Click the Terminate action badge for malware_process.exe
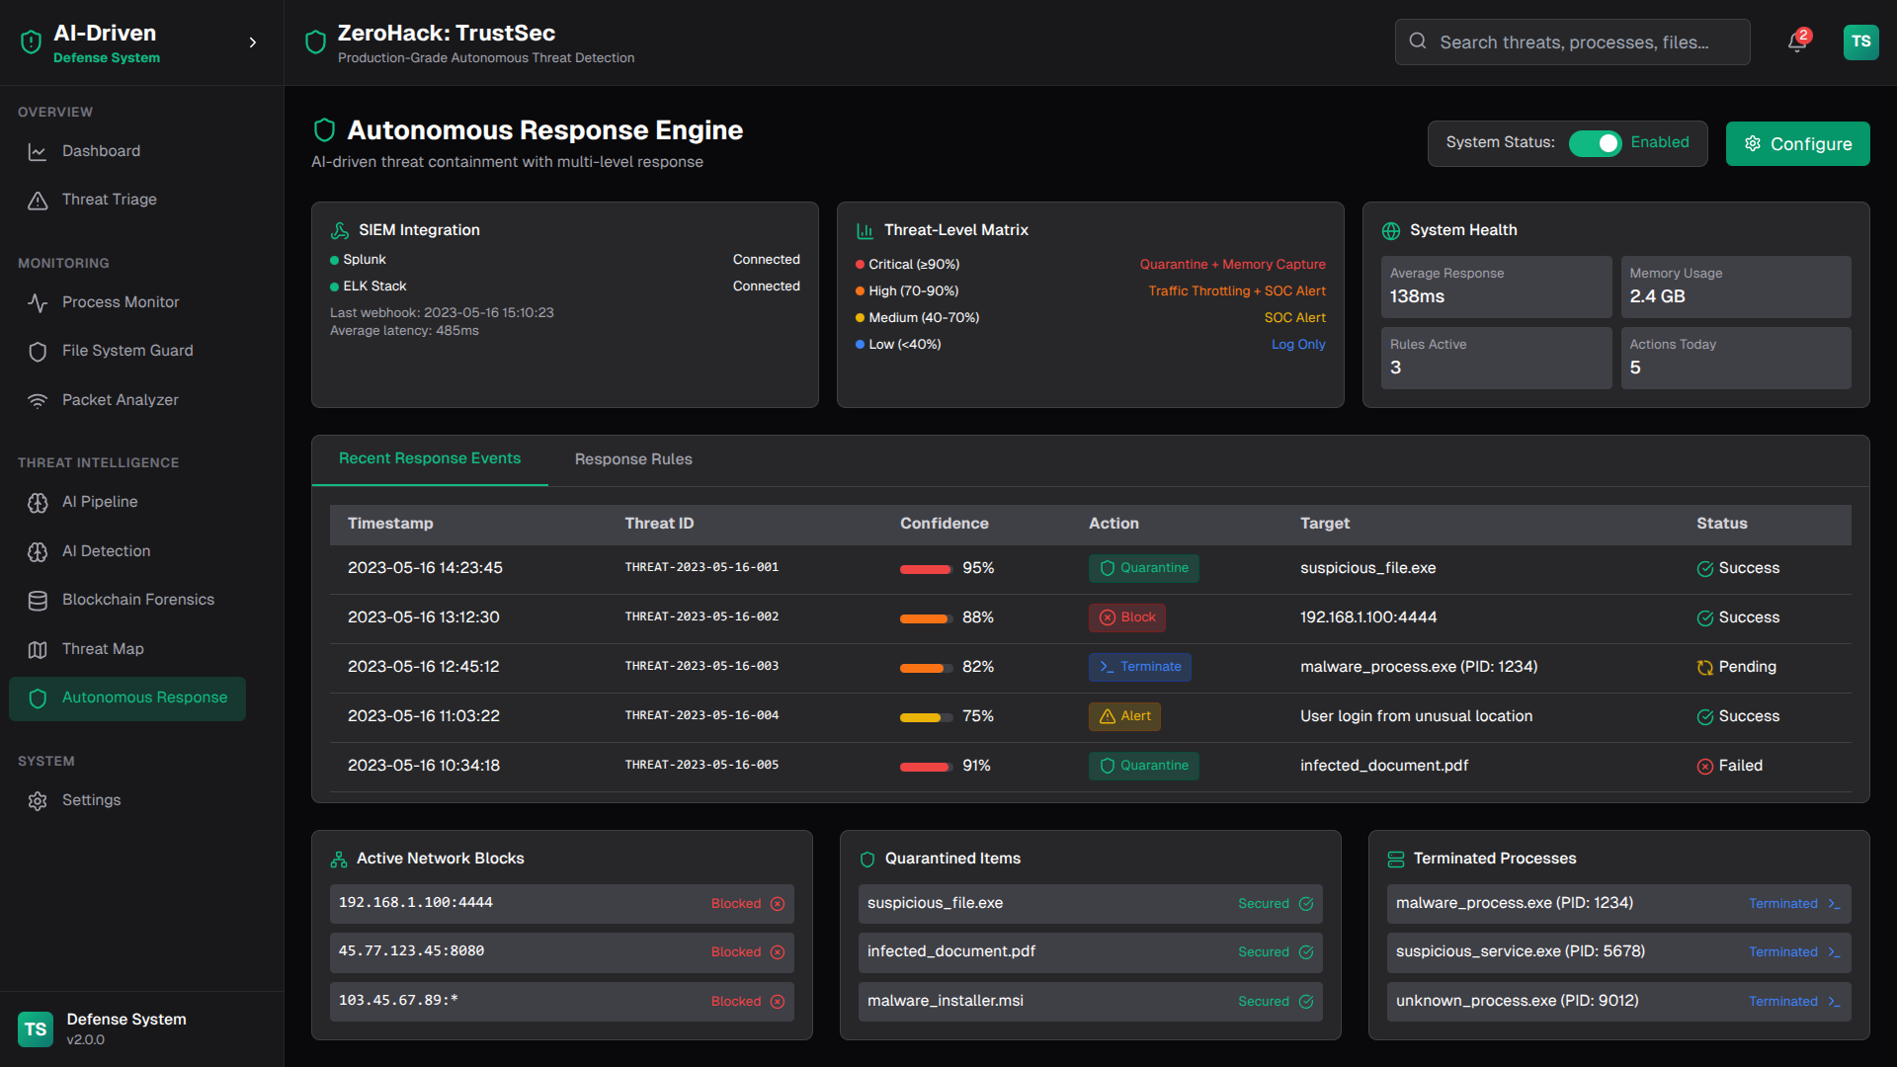The height and width of the screenshot is (1067, 1897). 1139,667
